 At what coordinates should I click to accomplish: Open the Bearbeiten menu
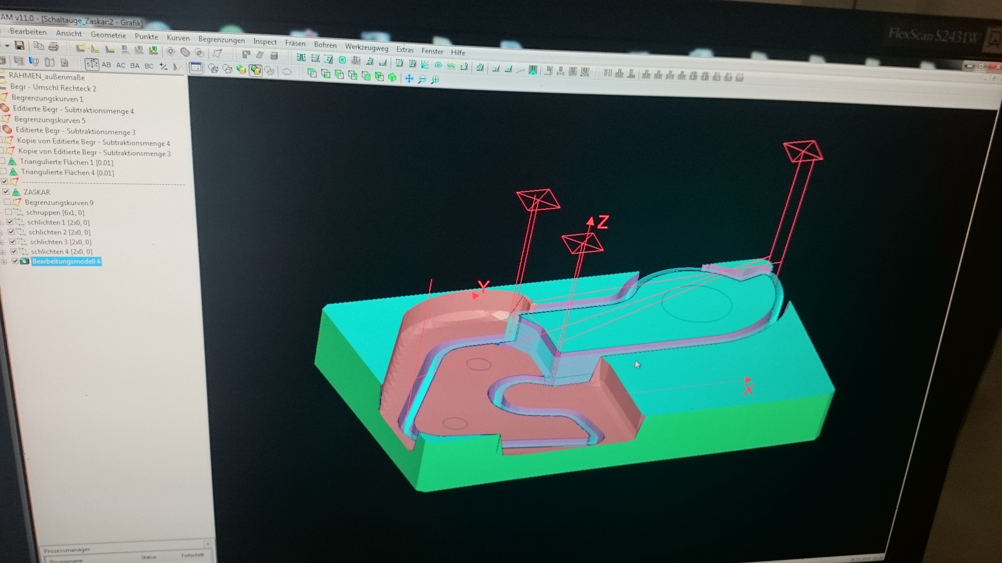point(28,32)
